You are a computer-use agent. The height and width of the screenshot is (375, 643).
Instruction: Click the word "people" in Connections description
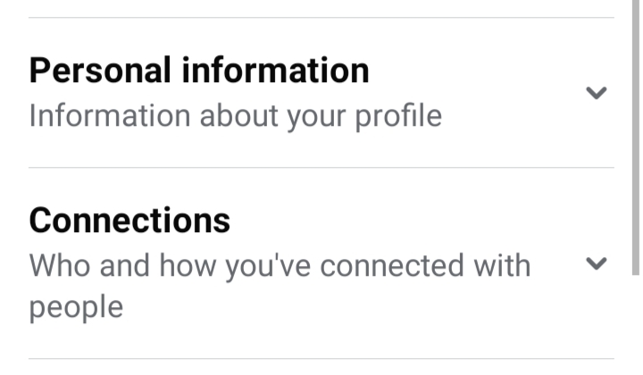click(75, 308)
